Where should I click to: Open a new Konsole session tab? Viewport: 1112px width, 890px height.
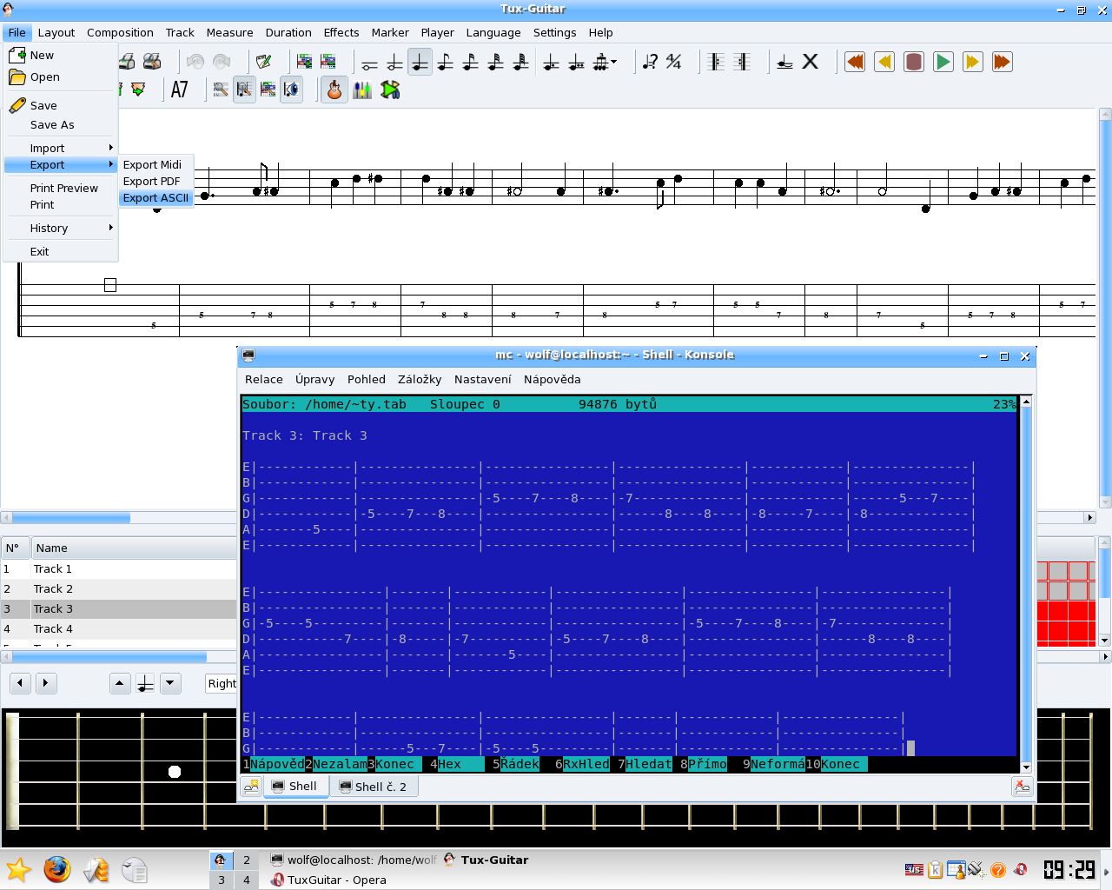coord(251,787)
